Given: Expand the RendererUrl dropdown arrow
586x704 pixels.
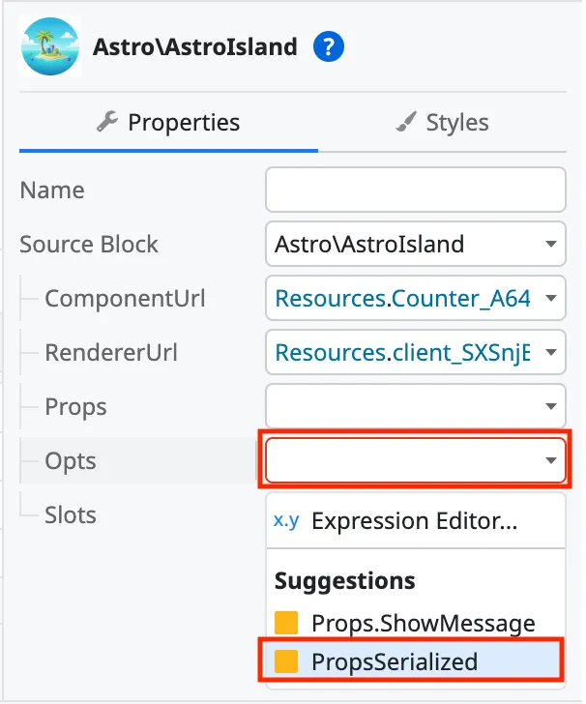Looking at the screenshot, I should (551, 352).
